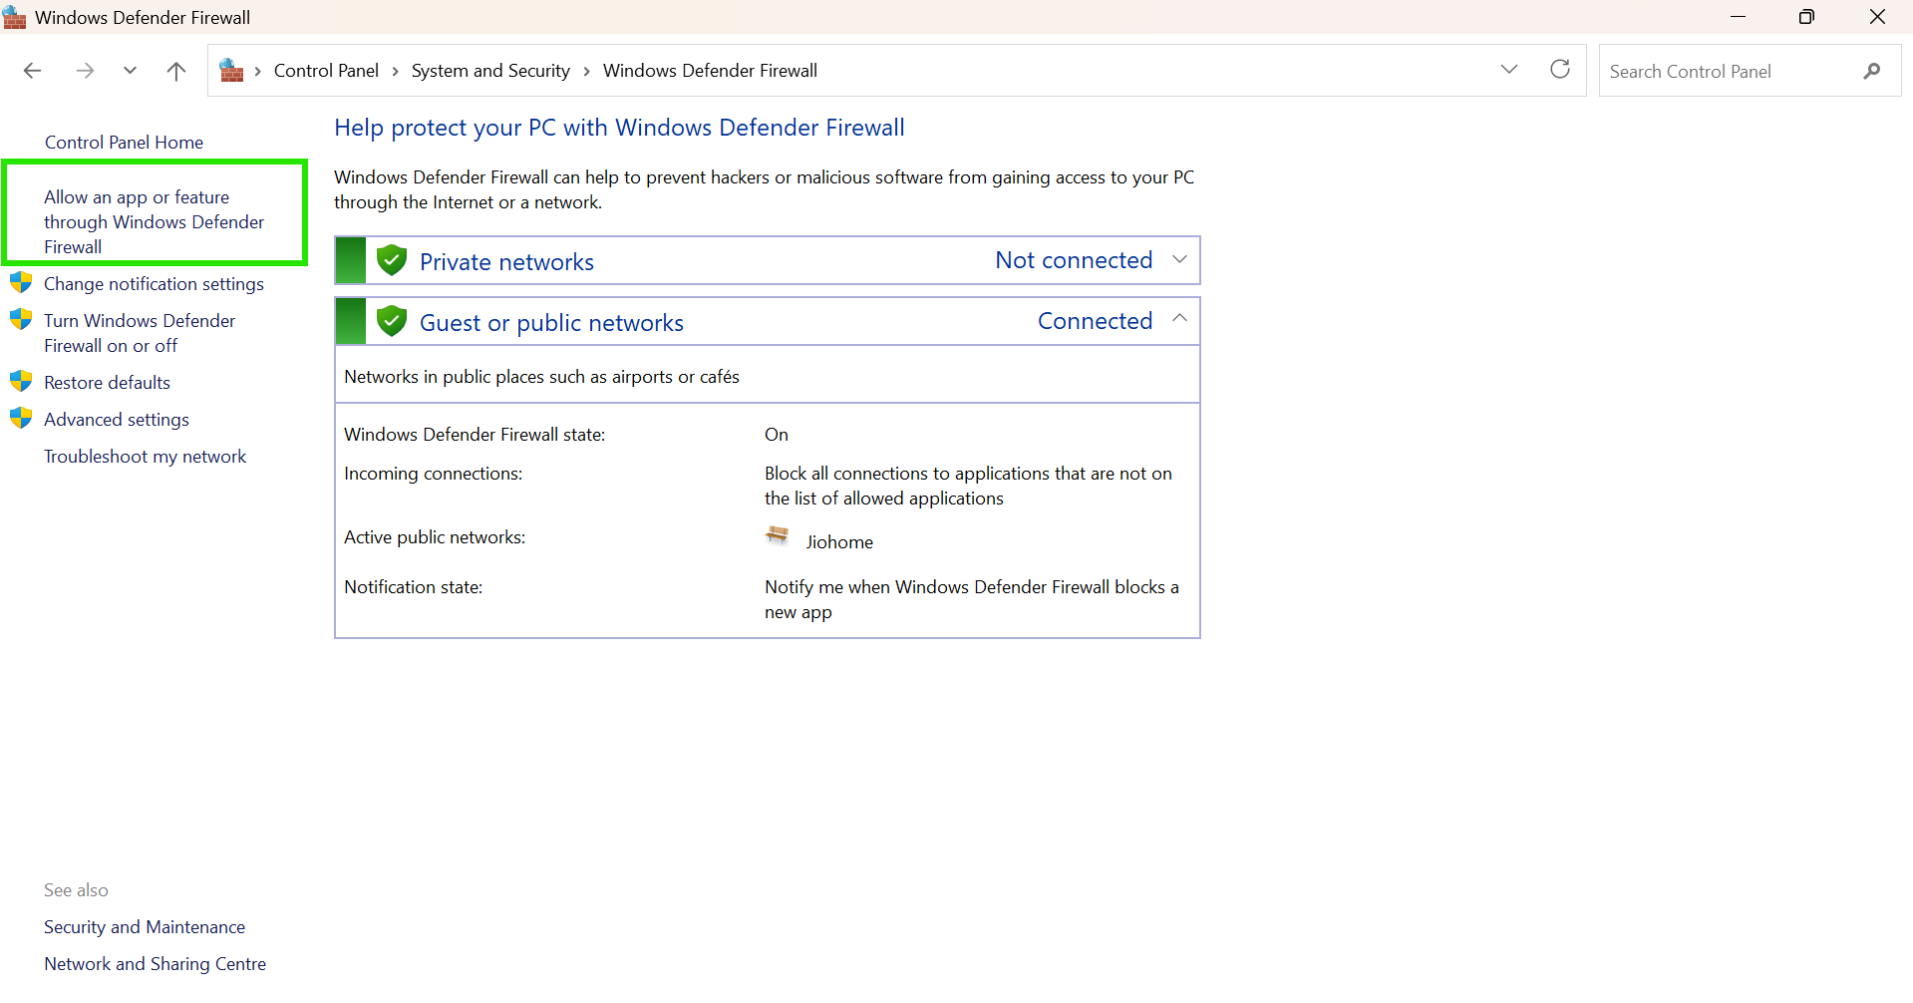Go up one level with up arrow

click(x=176, y=71)
